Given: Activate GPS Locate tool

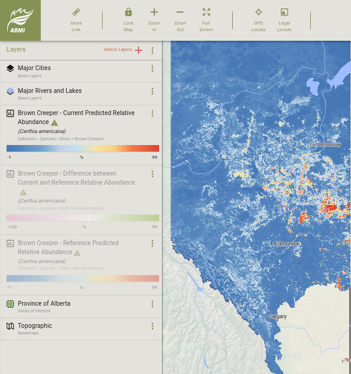Looking at the screenshot, I should (x=259, y=12).
